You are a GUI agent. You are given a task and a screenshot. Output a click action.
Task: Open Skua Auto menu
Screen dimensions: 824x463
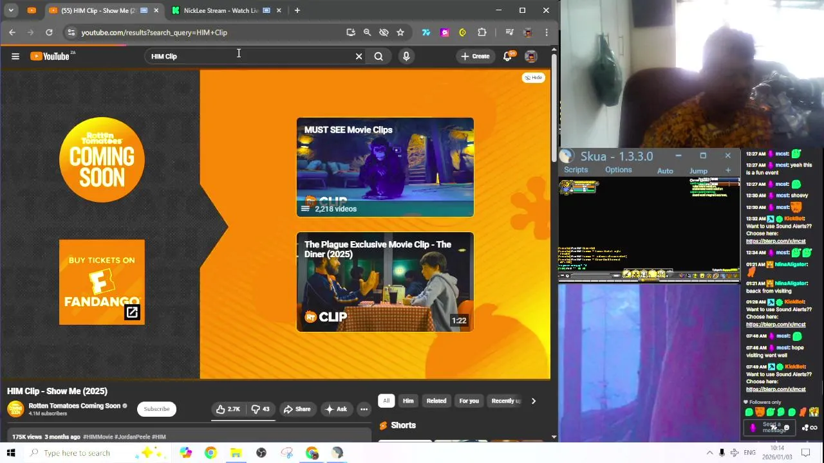pyautogui.click(x=665, y=171)
